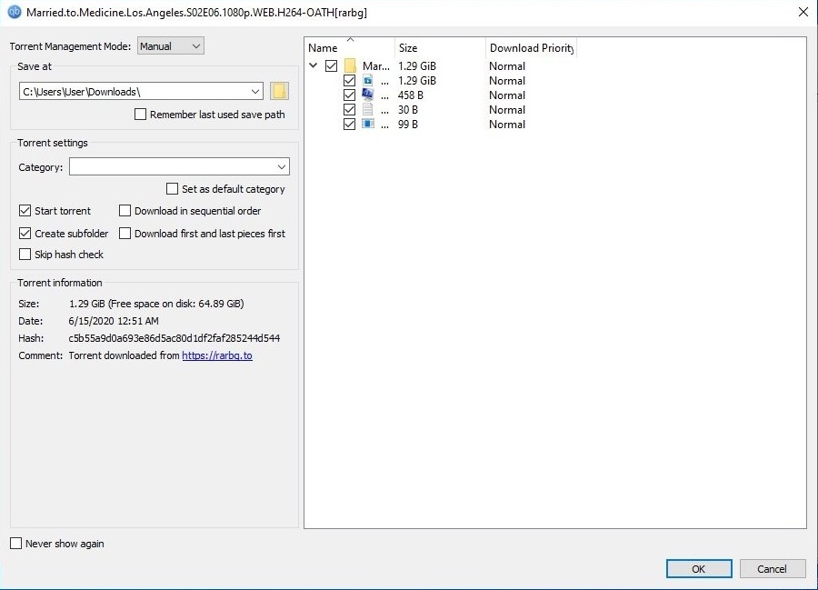Sort files by the Size column header
818x590 pixels.
point(439,48)
